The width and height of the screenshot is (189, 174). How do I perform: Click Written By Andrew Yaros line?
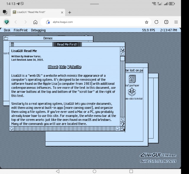(26, 56)
